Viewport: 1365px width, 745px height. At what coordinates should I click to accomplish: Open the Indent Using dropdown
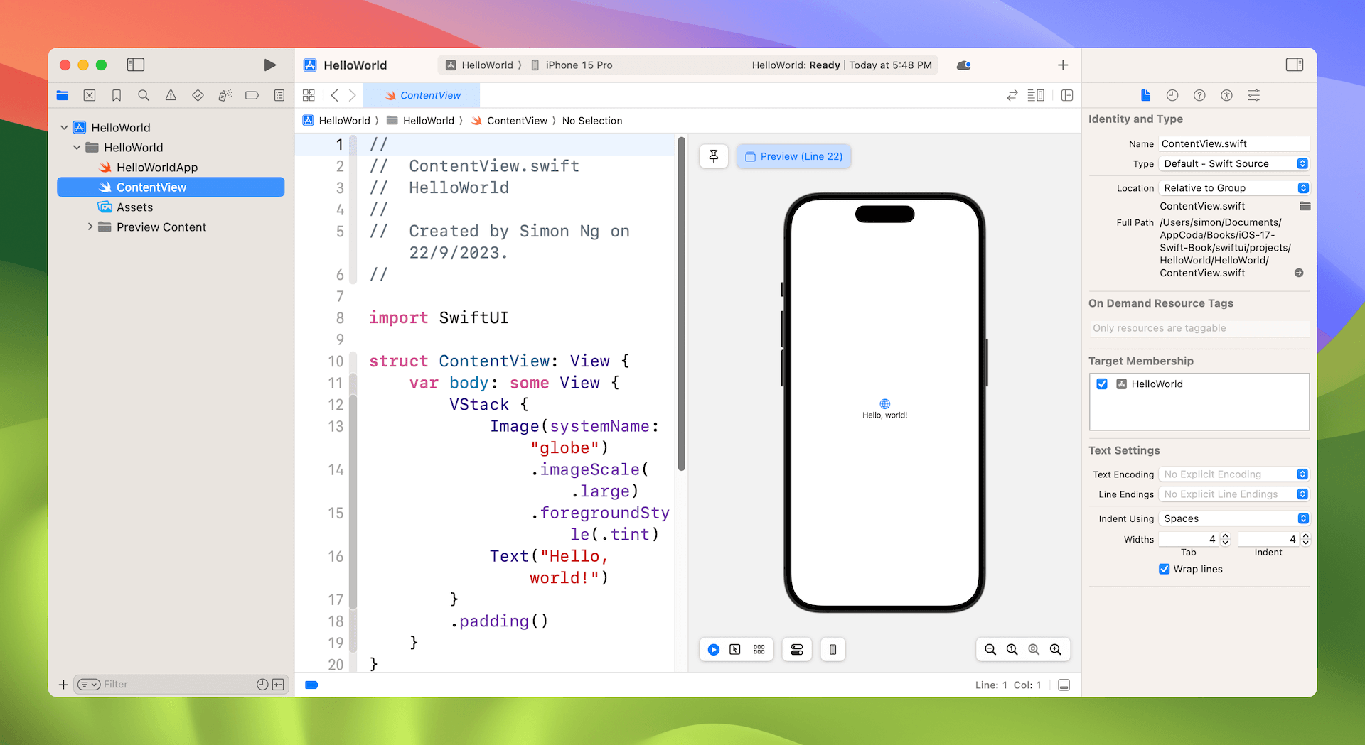(1233, 518)
